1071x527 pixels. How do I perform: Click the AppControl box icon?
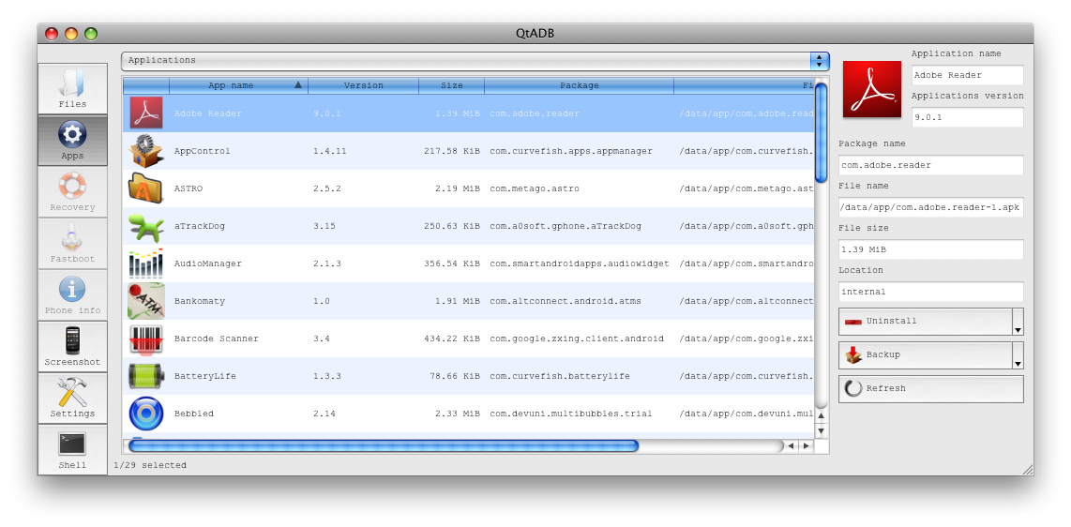146,151
